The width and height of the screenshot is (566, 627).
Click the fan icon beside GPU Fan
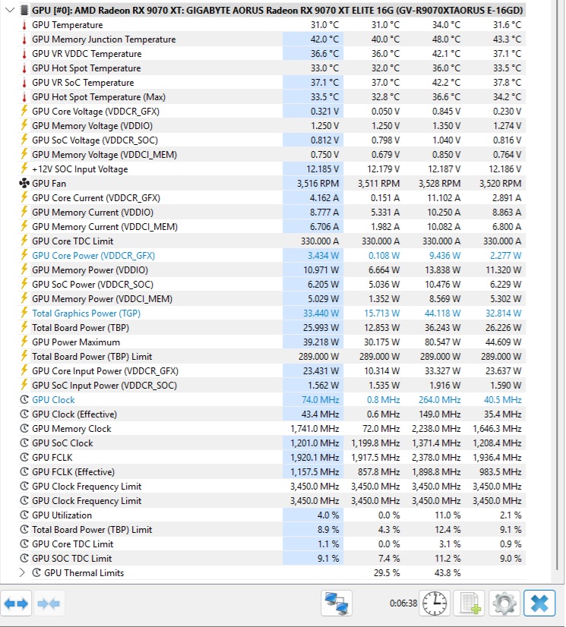24,183
